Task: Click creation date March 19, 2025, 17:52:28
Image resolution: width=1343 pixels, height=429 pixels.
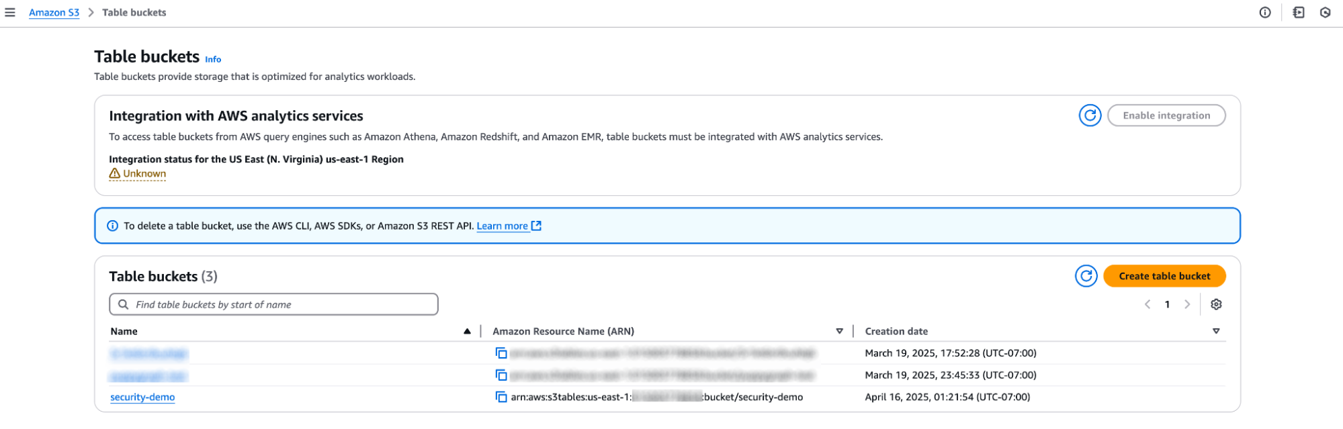Action: click(951, 353)
